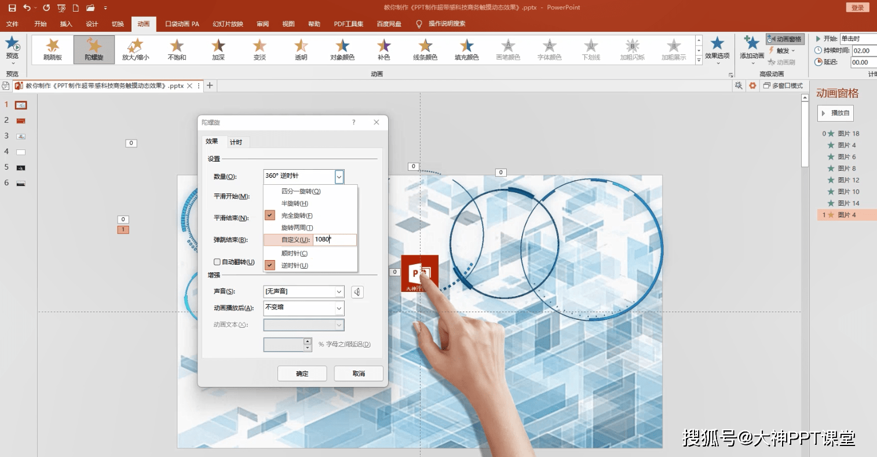Click the 登录 sign-in button
Image resolution: width=877 pixels, height=457 pixels.
(858, 8)
